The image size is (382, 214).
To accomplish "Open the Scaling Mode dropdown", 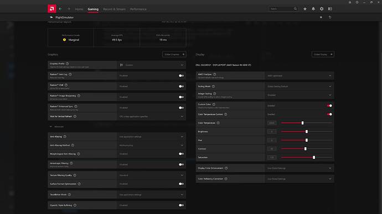I will [x=300, y=86].
